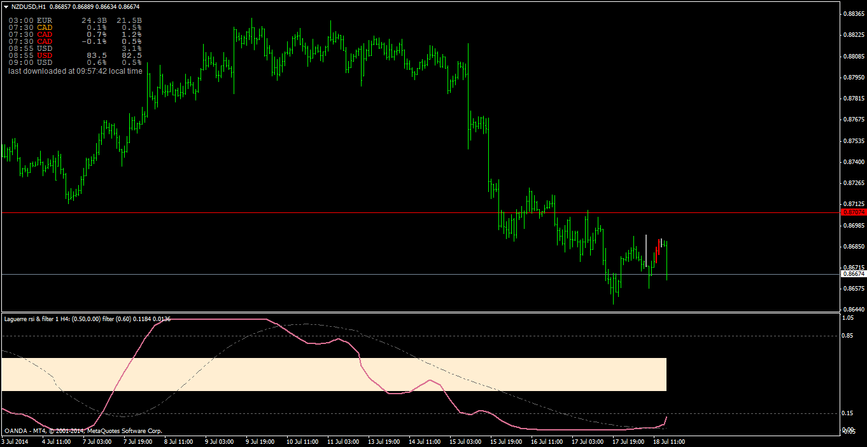Click the 21.5B value in the EUR row
Screen dimensions: 867x447
(x=130, y=20)
